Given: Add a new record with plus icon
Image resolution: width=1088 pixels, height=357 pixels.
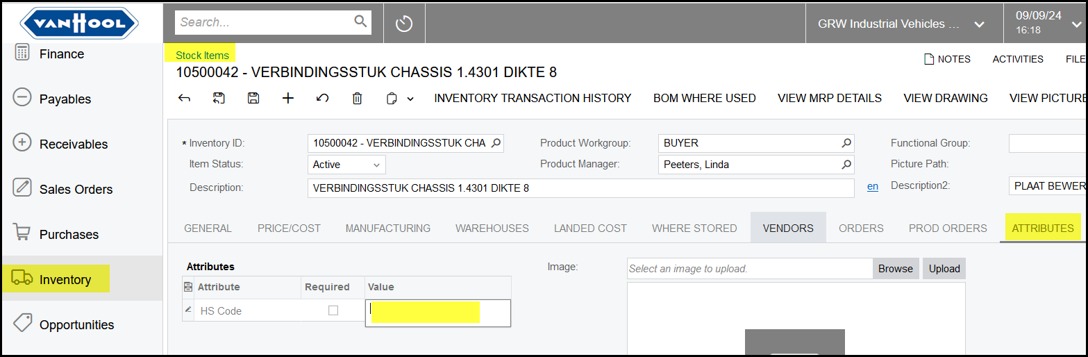Looking at the screenshot, I should point(288,99).
